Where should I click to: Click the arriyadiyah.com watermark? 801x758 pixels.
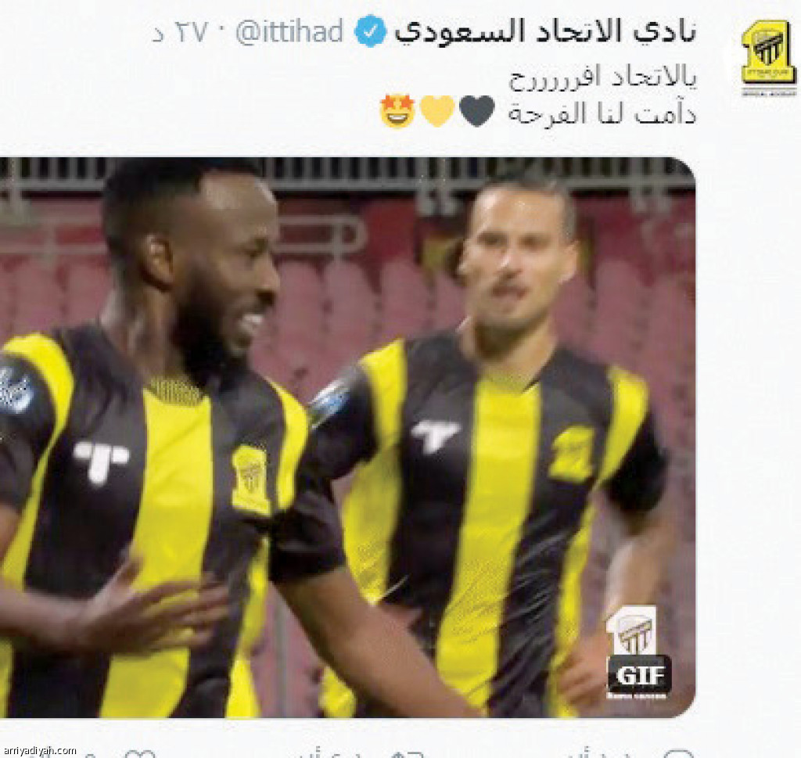(38, 750)
